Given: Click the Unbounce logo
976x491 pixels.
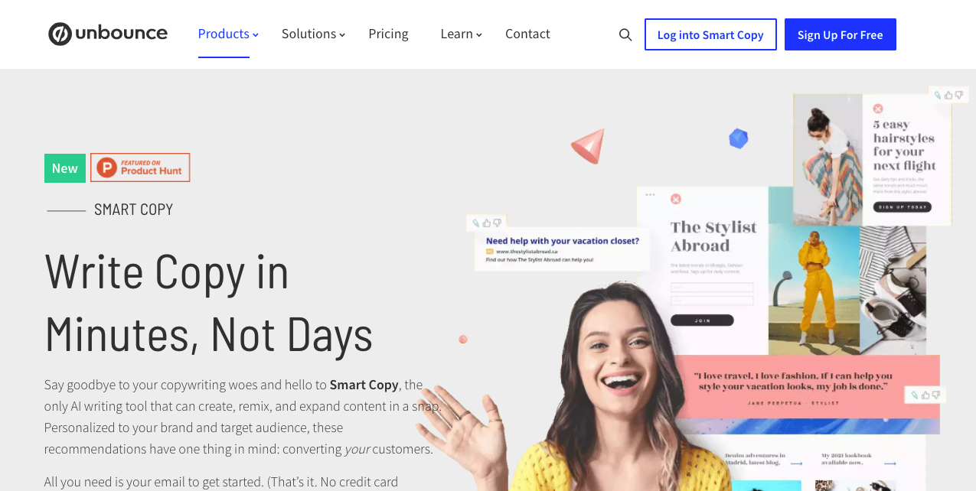Looking at the screenshot, I should point(108,34).
